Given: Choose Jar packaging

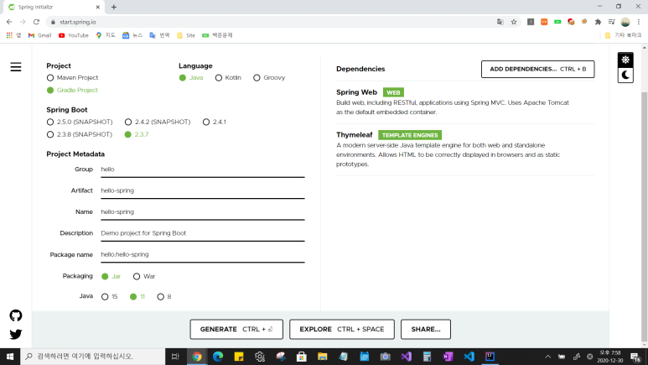Looking at the screenshot, I should tap(111, 276).
